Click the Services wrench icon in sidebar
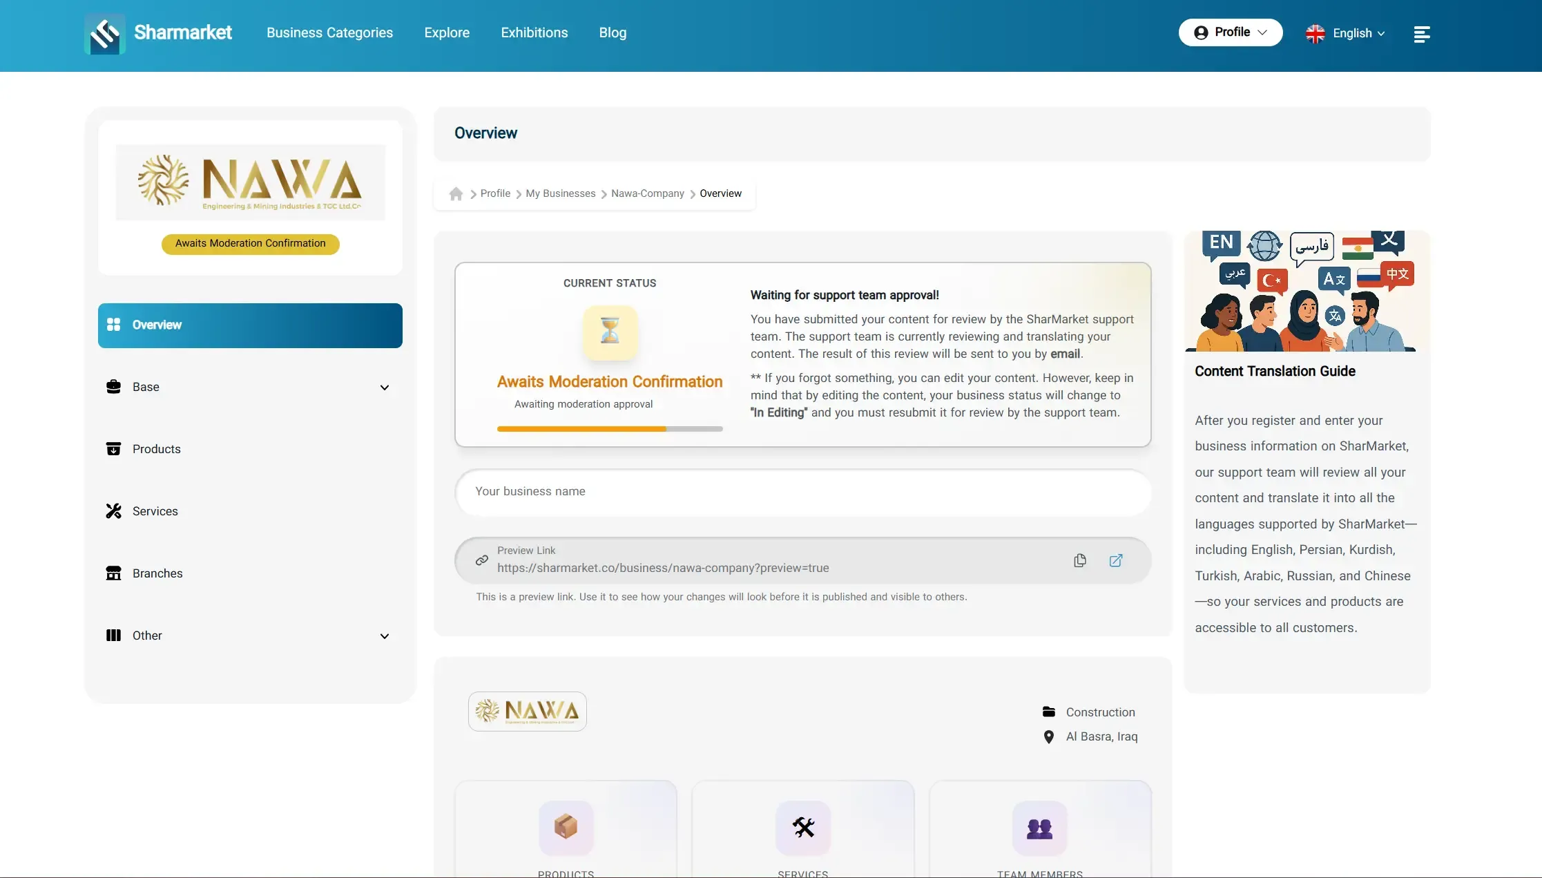This screenshot has width=1542, height=878. (114, 511)
